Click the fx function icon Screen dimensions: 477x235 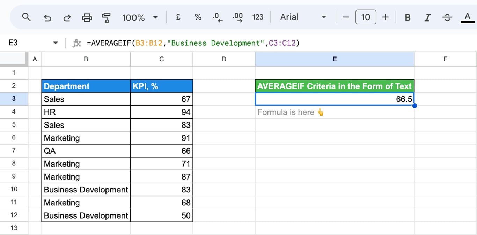point(76,43)
